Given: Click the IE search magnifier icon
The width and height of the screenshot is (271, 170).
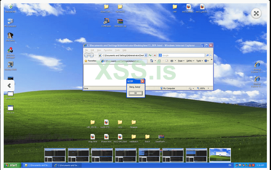Looking at the screenshot, I should click(x=207, y=55).
